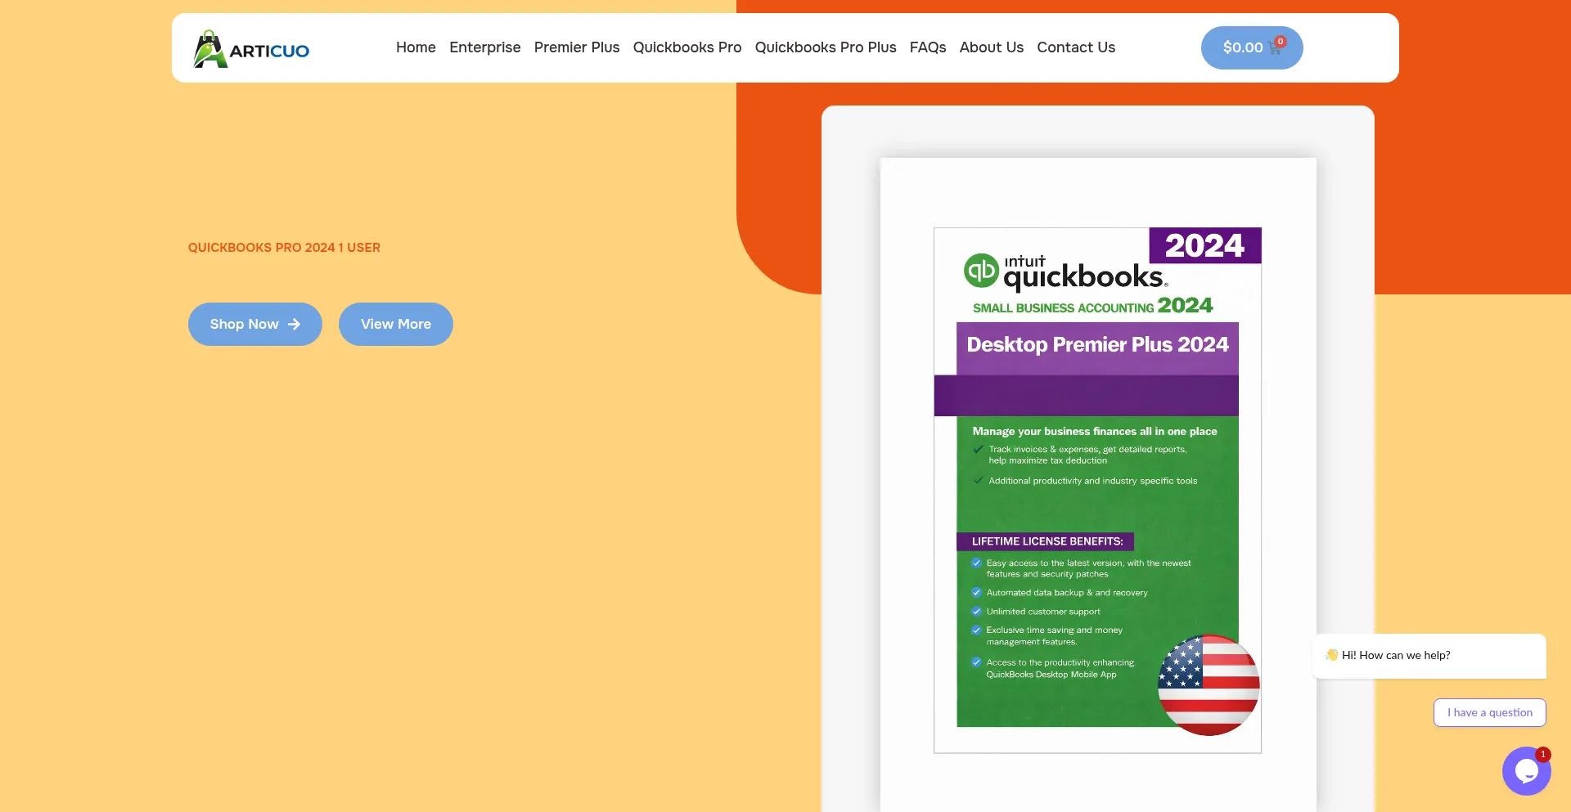
Task: Click the 'I have a question' button
Action: tap(1490, 712)
